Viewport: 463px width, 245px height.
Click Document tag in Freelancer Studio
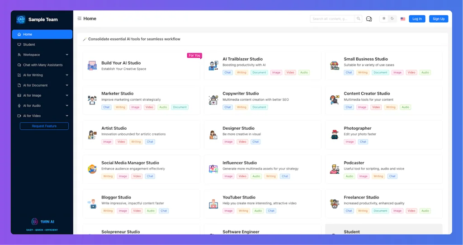coord(380,211)
